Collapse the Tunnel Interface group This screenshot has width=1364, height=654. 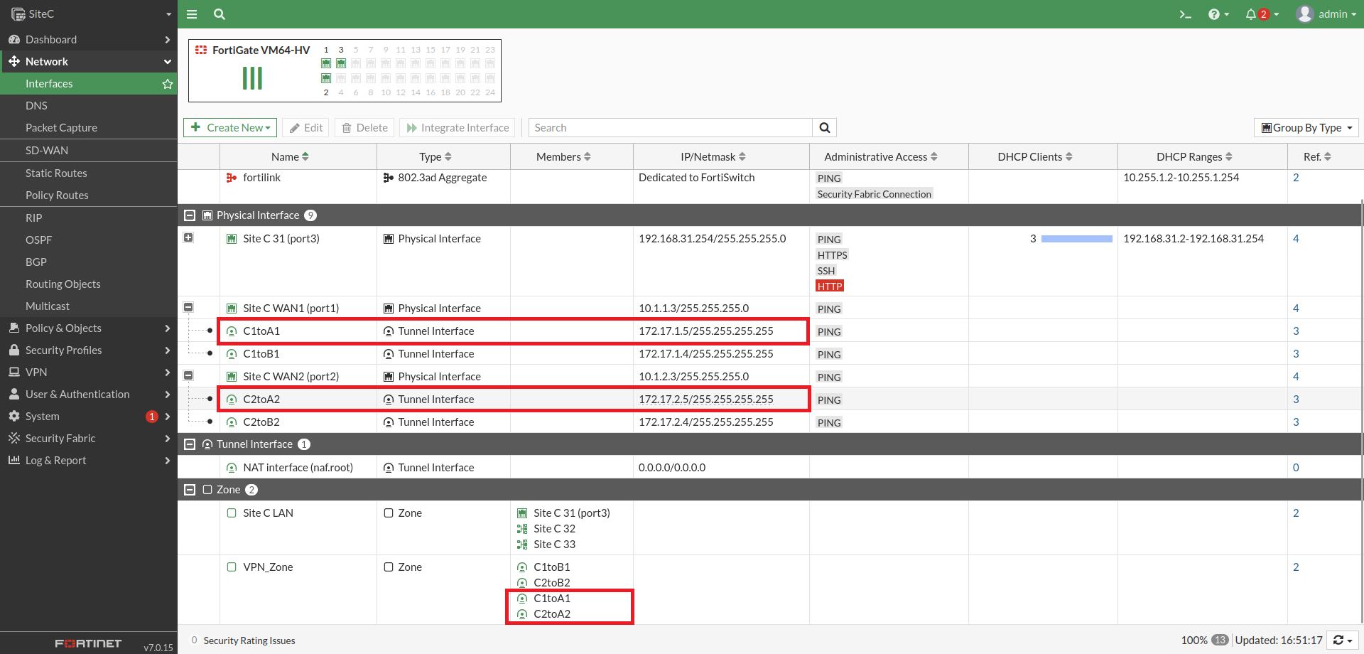(x=190, y=444)
